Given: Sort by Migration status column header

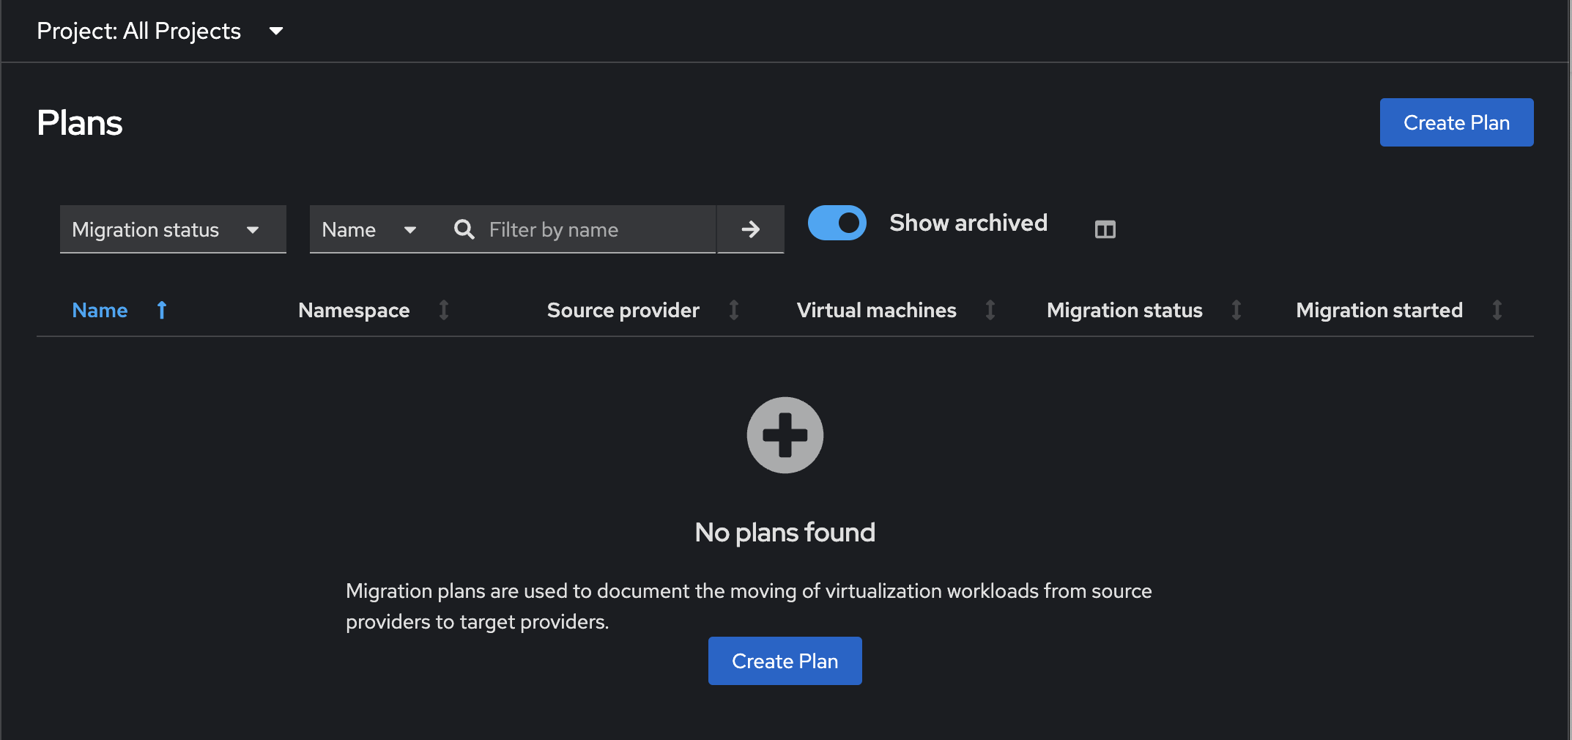Looking at the screenshot, I should 1124,310.
